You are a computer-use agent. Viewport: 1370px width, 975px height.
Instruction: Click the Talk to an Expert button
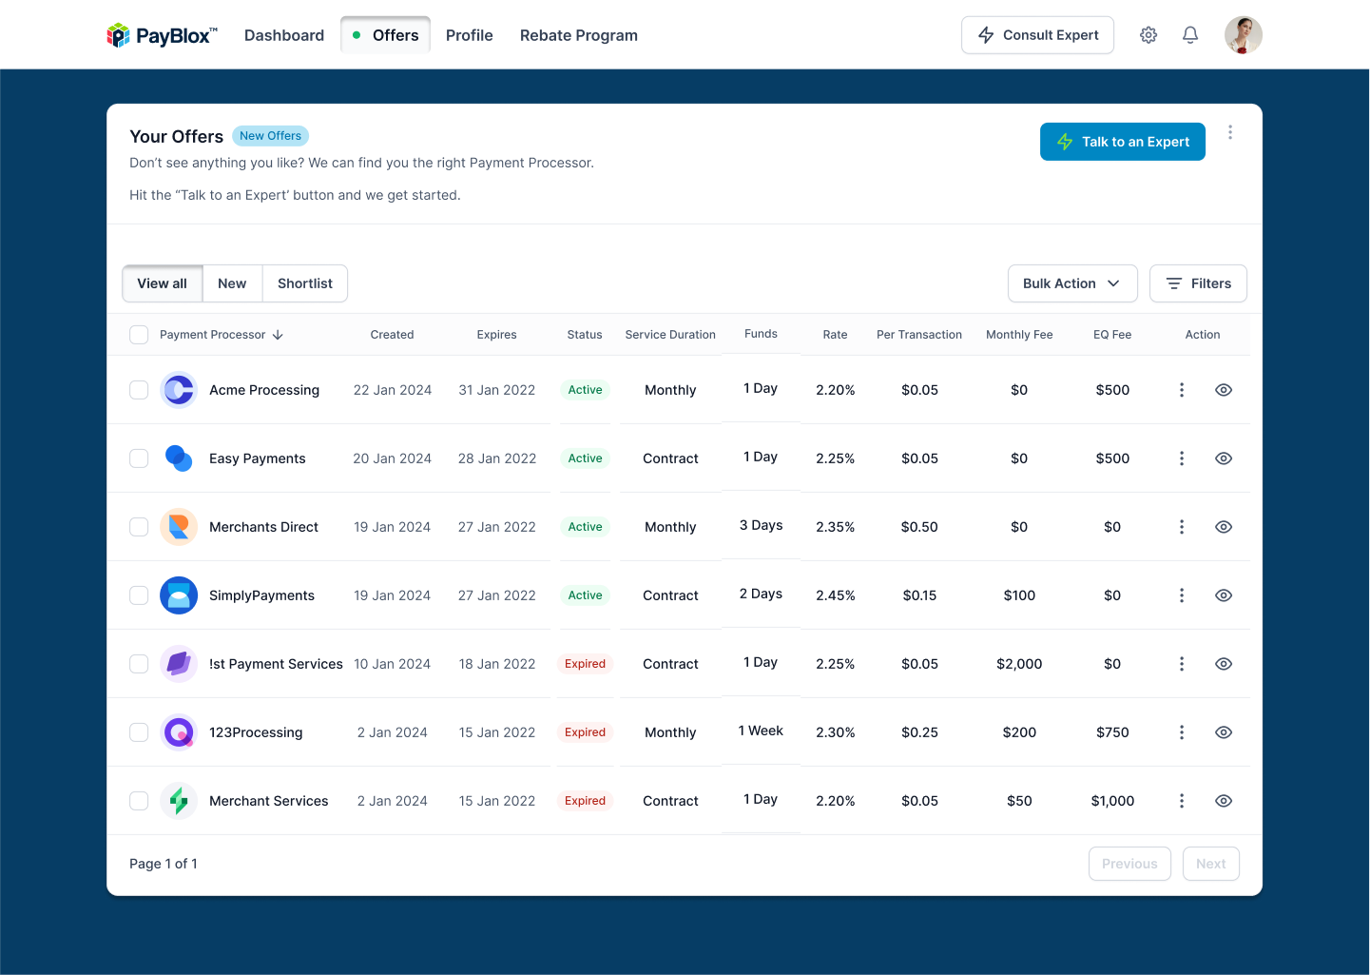tap(1123, 142)
